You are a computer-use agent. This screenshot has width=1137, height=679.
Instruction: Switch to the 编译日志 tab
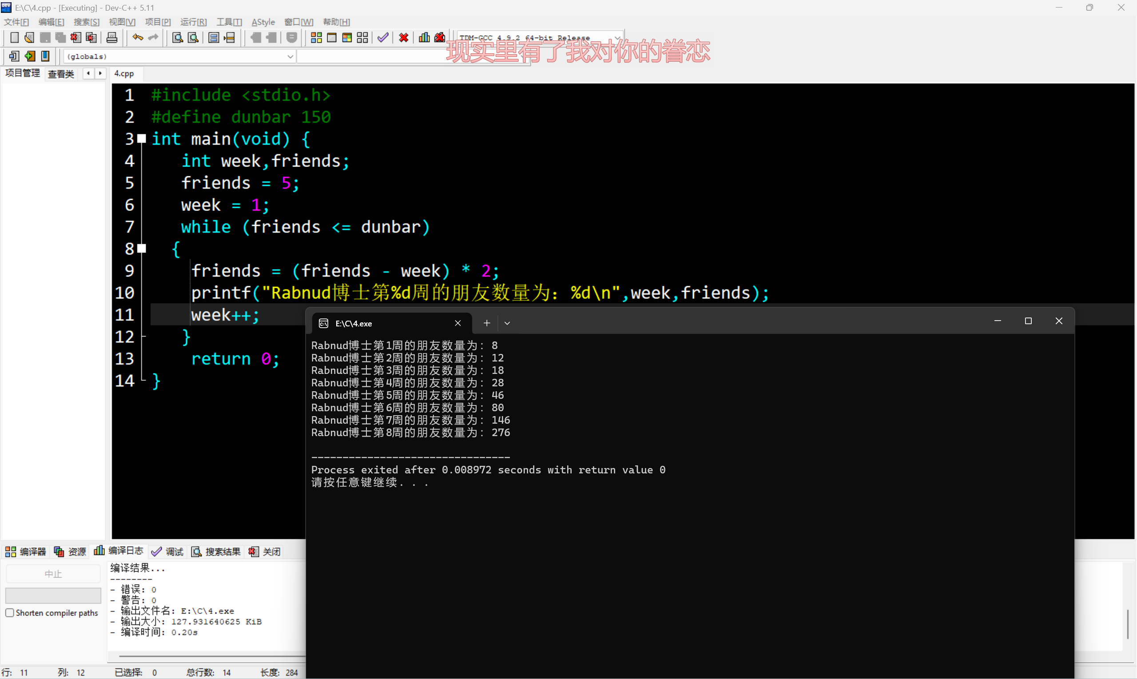click(119, 552)
